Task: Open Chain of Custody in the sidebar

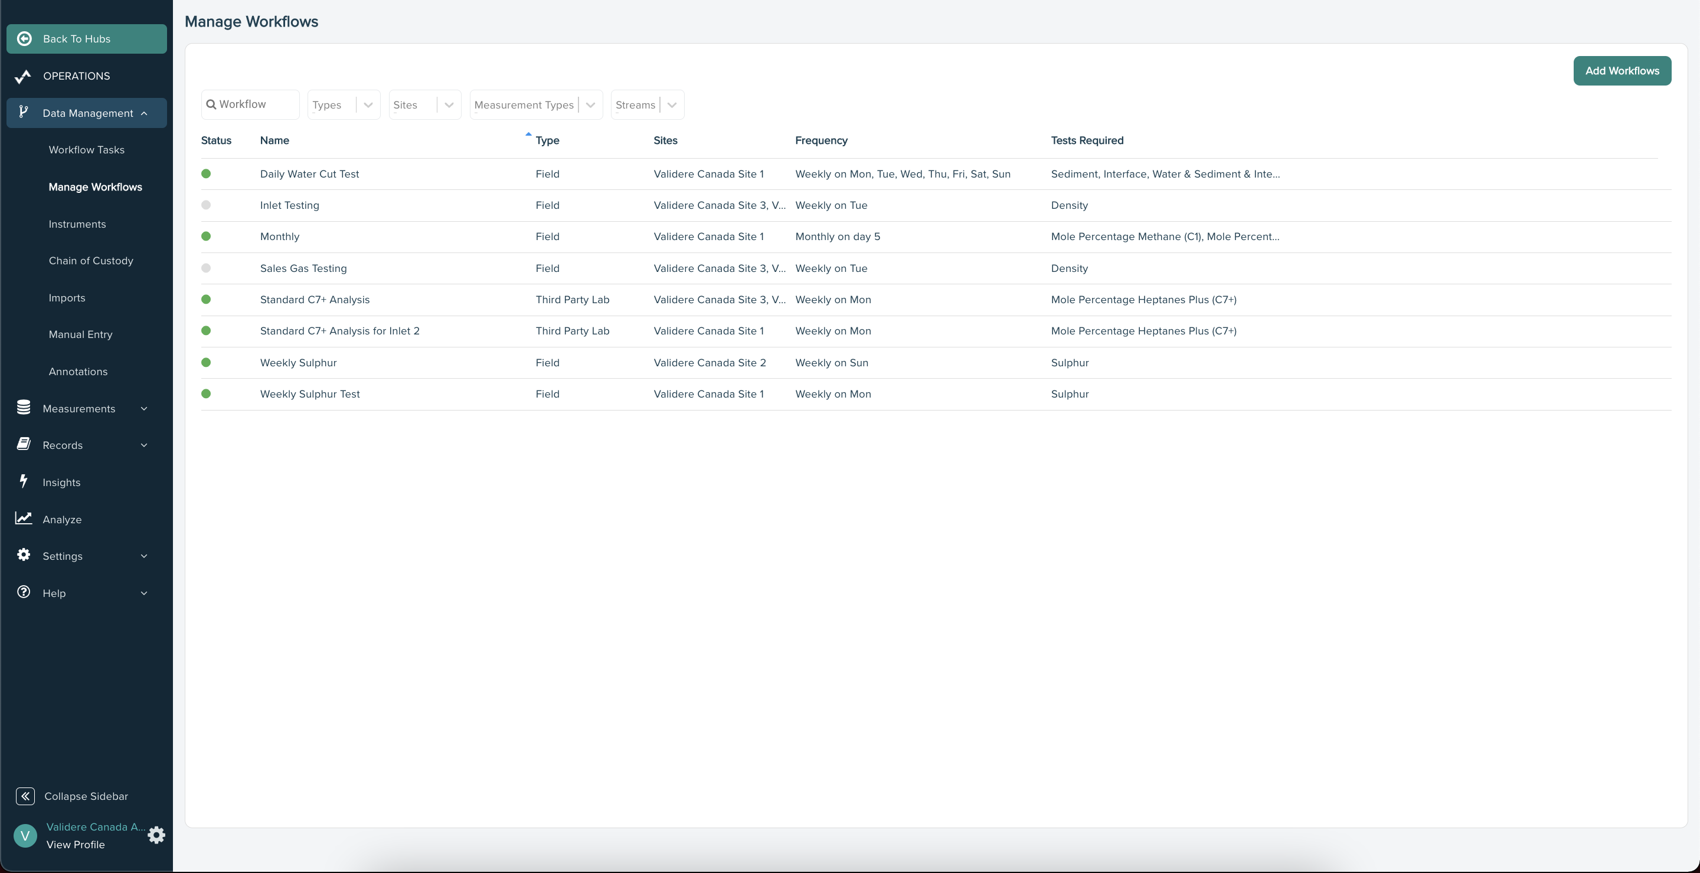Action: [x=91, y=261]
